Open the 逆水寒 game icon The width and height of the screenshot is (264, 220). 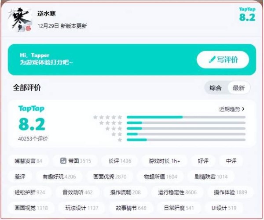click(x=20, y=19)
